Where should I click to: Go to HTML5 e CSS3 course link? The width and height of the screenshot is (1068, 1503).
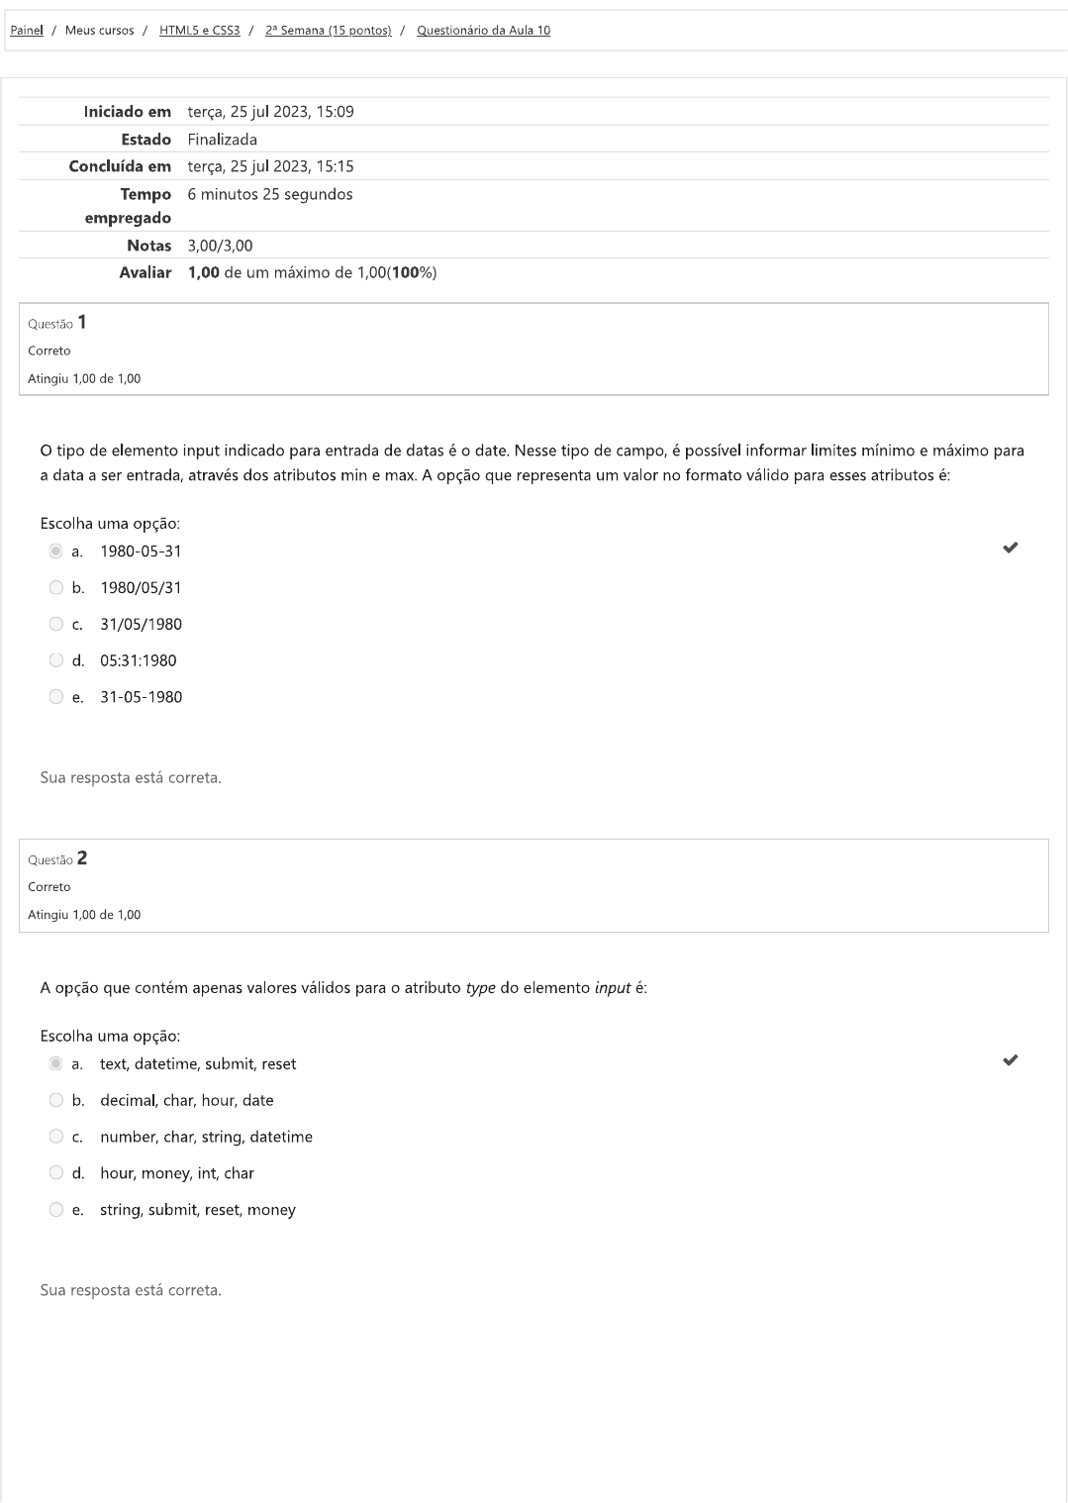[x=199, y=31]
